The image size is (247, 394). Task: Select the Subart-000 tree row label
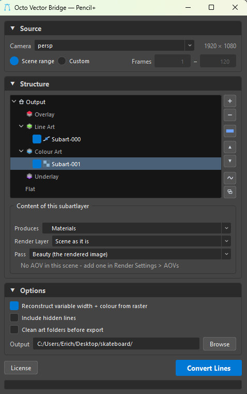pyautogui.click(x=66, y=139)
